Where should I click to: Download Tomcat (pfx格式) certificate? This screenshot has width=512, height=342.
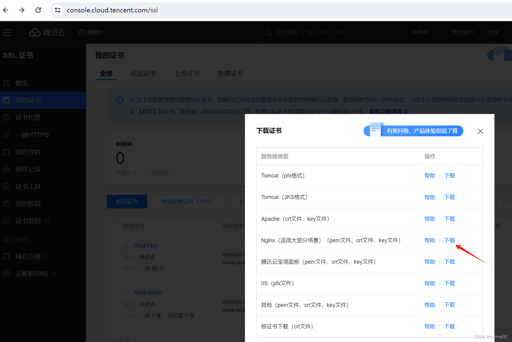tap(450, 176)
